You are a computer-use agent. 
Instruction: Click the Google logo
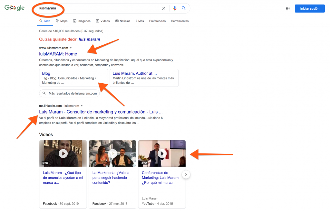[x=15, y=8]
